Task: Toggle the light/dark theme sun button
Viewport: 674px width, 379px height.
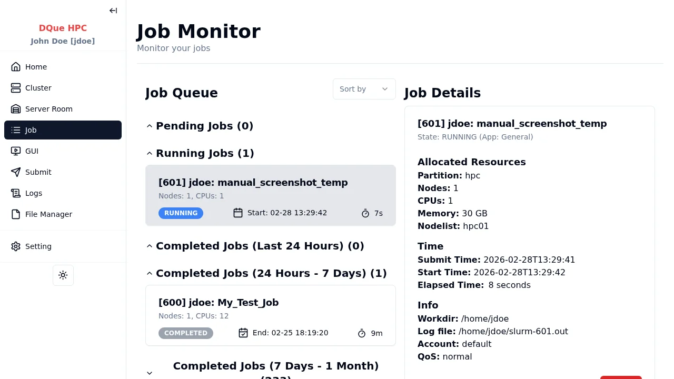Action: tap(63, 275)
